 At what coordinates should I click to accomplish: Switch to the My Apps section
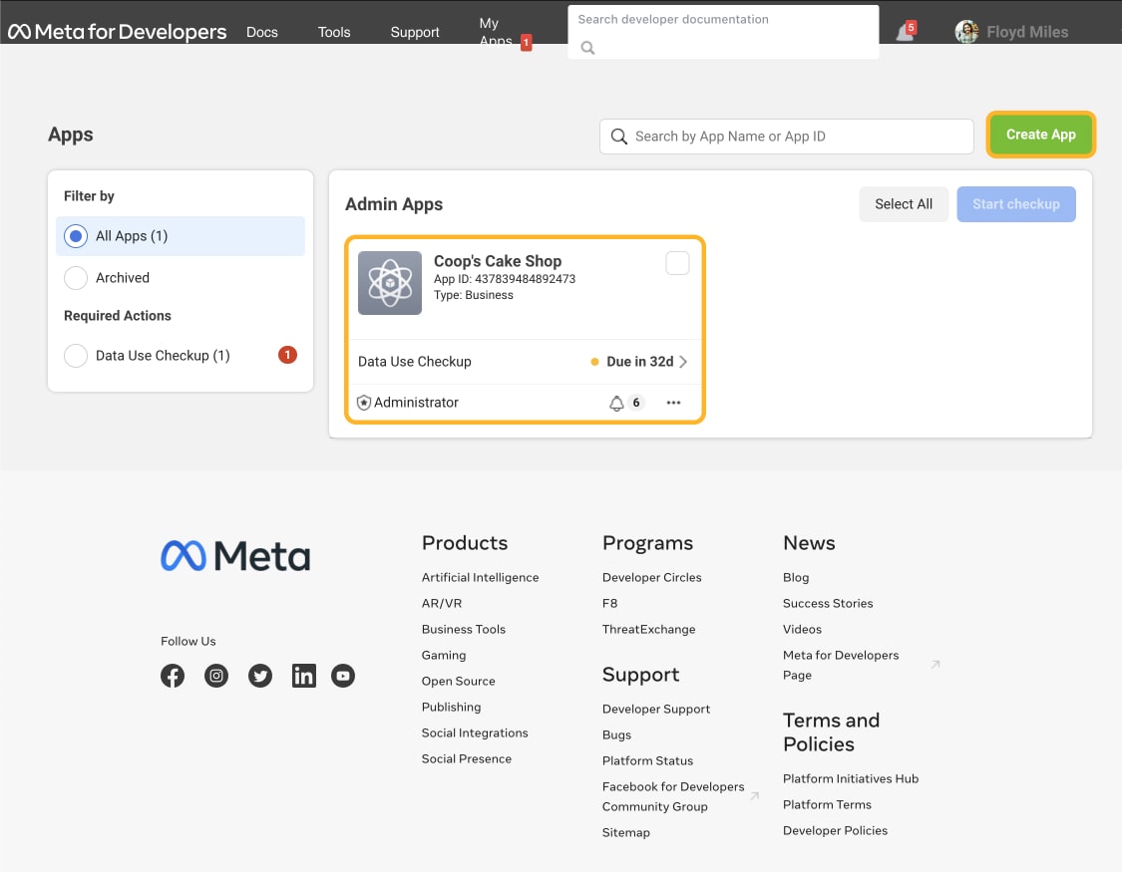[493, 32]
